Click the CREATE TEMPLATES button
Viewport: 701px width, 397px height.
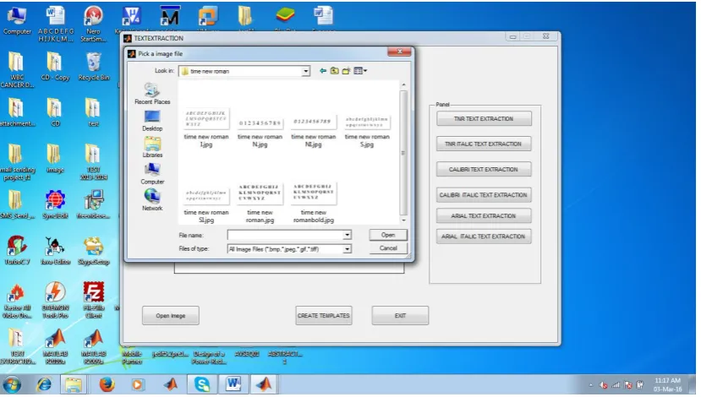coord(324,316)
